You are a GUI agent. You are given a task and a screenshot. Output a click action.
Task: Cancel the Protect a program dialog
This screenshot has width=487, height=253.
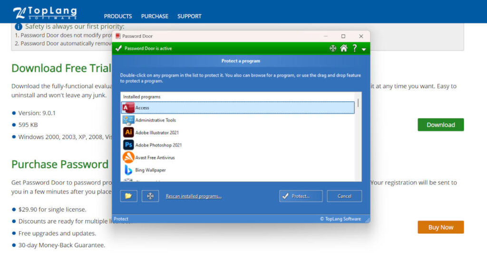click(344, 196)
